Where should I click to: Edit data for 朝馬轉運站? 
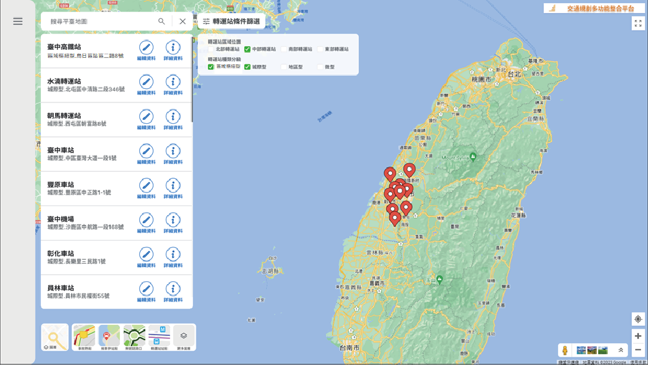146,120
